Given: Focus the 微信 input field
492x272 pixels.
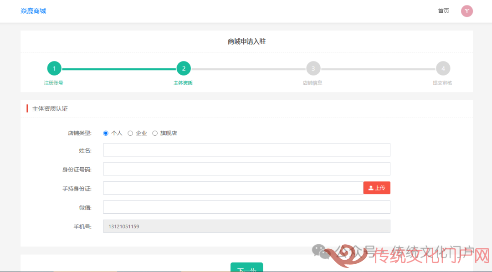Looking at the screenshot, I should click(246, 207).
